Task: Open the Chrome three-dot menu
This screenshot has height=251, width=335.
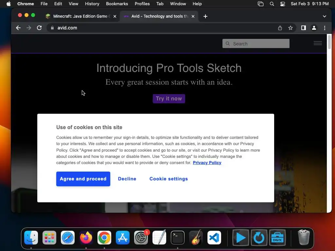Action: [x=325, y=28]
